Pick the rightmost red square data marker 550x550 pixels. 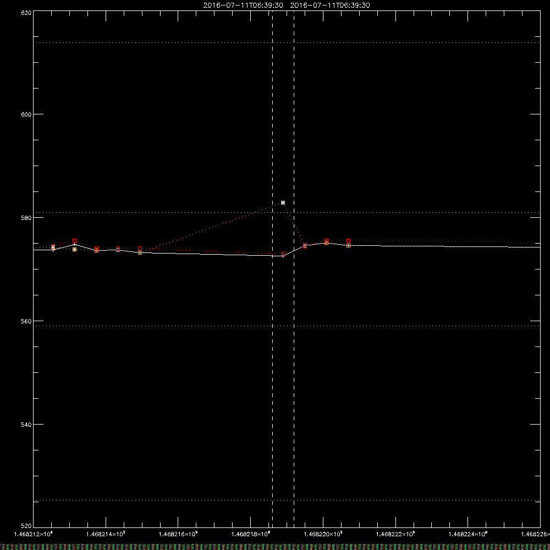(x=348, y=241)
